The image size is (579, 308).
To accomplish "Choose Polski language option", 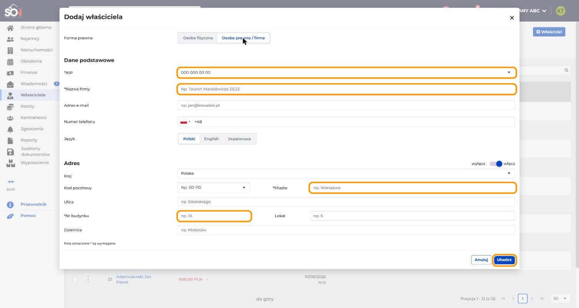I will point(189,139).
